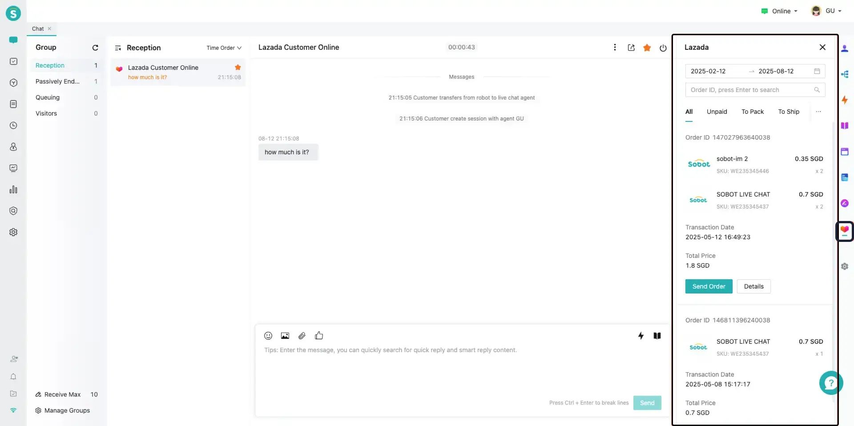The width and height of the screenshot is (854, 426).
Task: Click the Order ID search field
Action: click(x=755, y=90)
